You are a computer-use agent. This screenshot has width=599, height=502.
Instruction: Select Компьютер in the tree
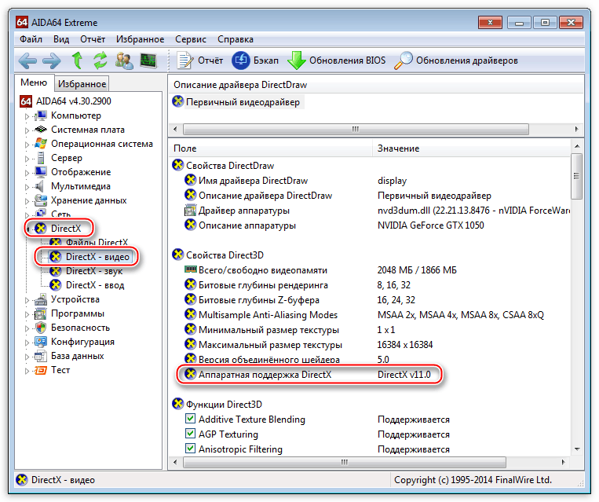point(68,115)
